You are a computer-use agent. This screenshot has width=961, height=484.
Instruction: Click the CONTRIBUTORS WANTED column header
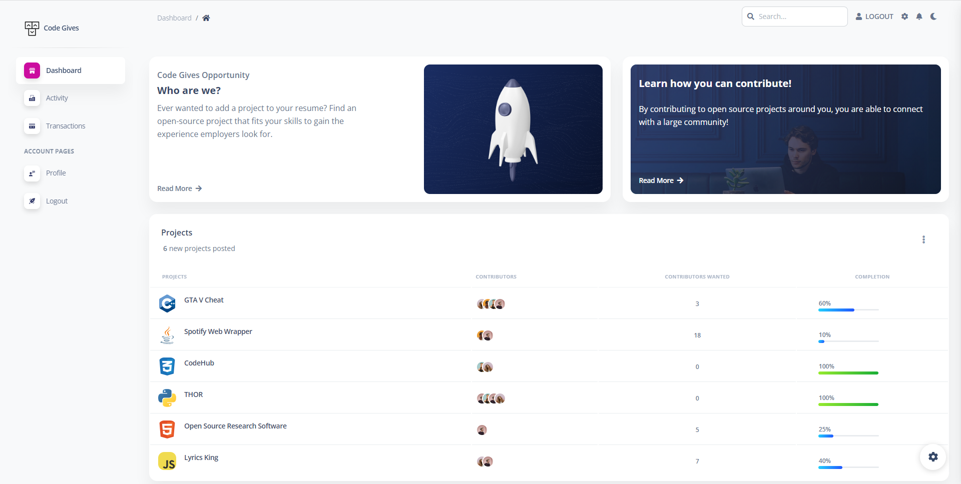click(x=697, y=276)
